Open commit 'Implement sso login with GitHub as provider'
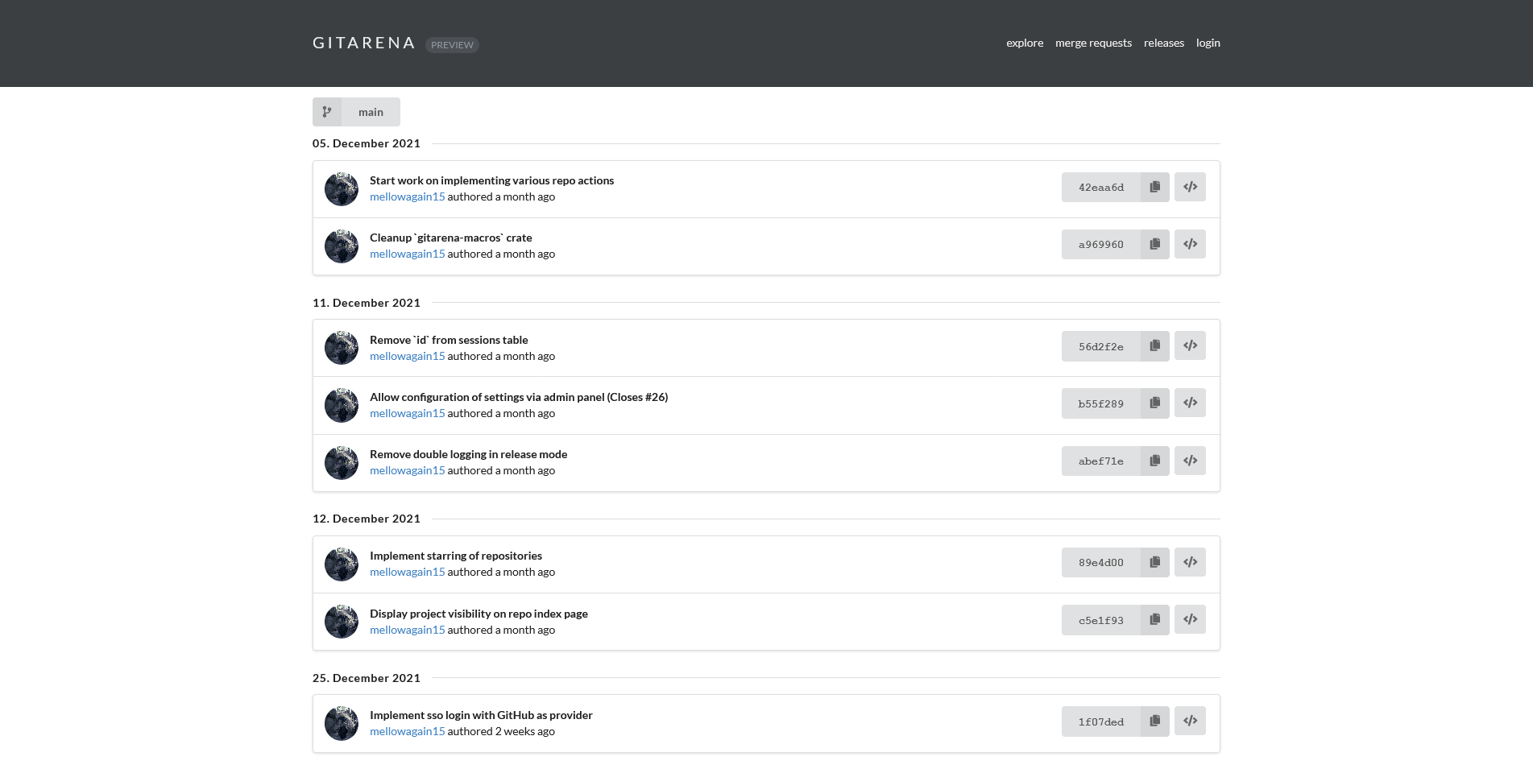The height and width of the screenshot is (769, 1533). (x=481, y=715)
